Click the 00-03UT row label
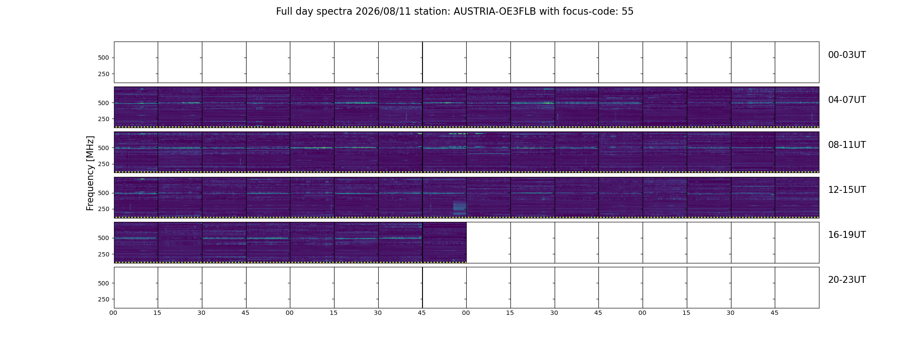 [x=847, y=55]
